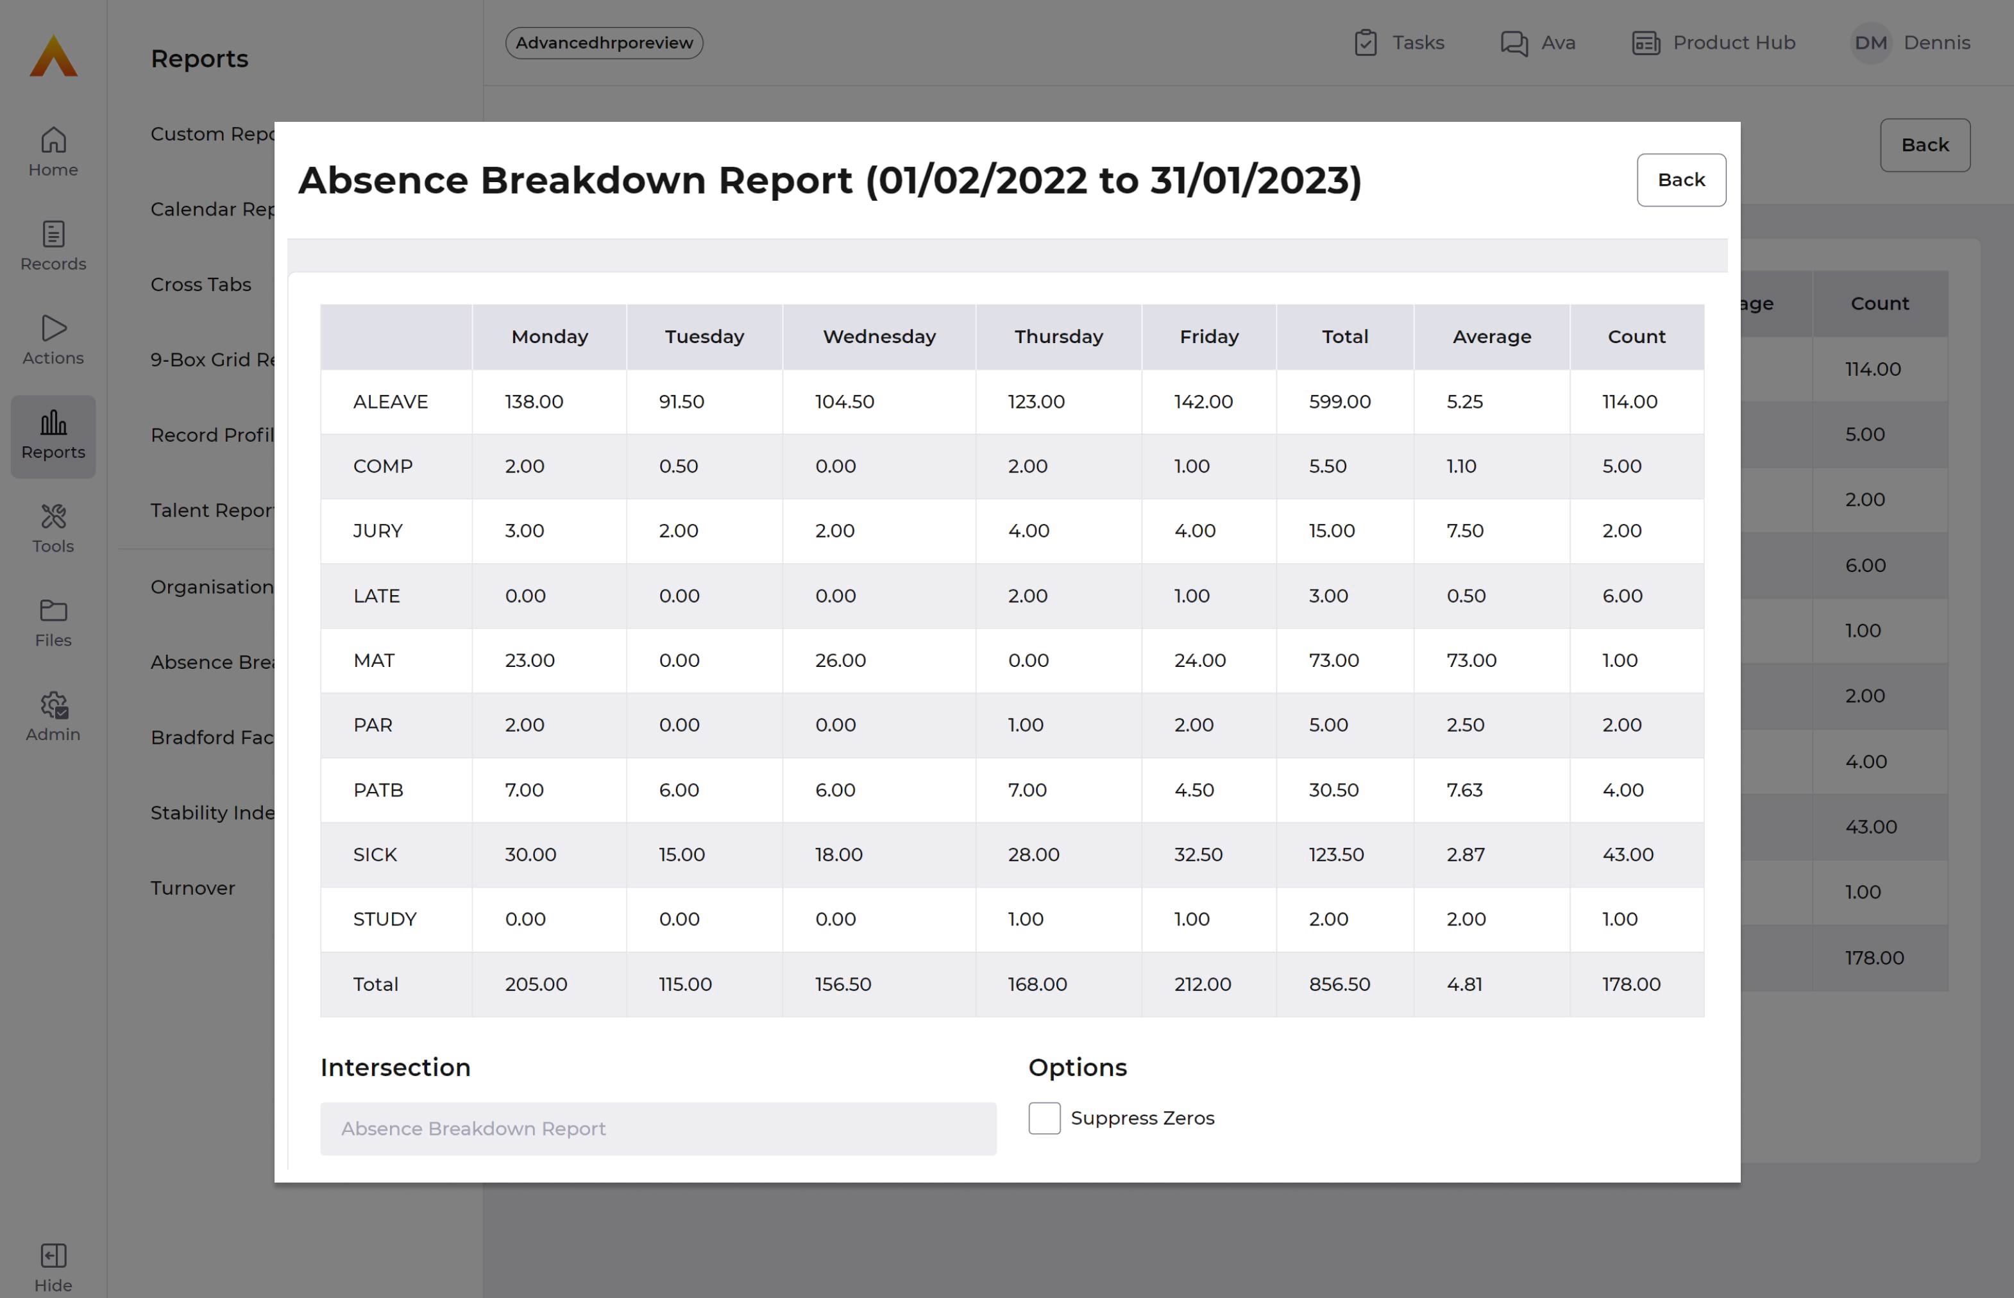Open Organisation menu item
Image resolution: width=2014 pixels, height=1298 pixels.
tap(212, 587)
